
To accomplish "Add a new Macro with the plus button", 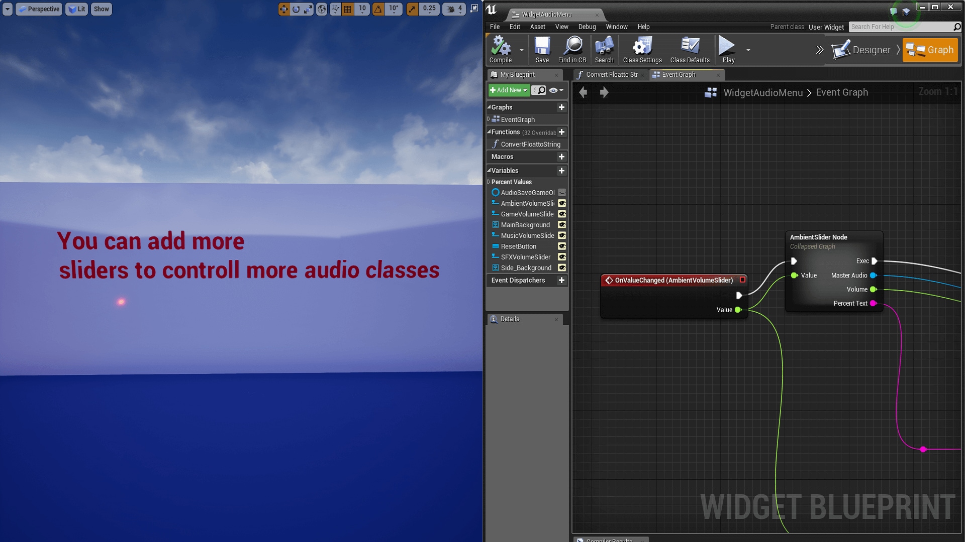I will pos(561,157).
